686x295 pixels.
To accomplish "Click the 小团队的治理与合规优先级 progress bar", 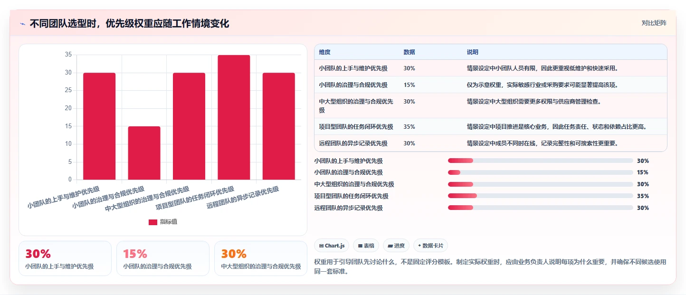I will (x=541, y=172).
